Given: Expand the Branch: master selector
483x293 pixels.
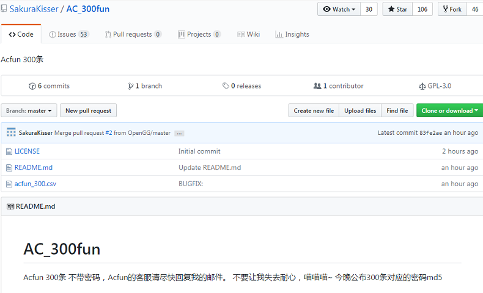Looking at the screenshot, I should [29, 110].
